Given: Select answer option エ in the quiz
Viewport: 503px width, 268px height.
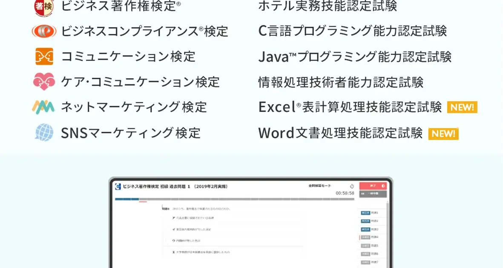Looking at the screenshot, I should pyautogui.click(x=196, y=252).
